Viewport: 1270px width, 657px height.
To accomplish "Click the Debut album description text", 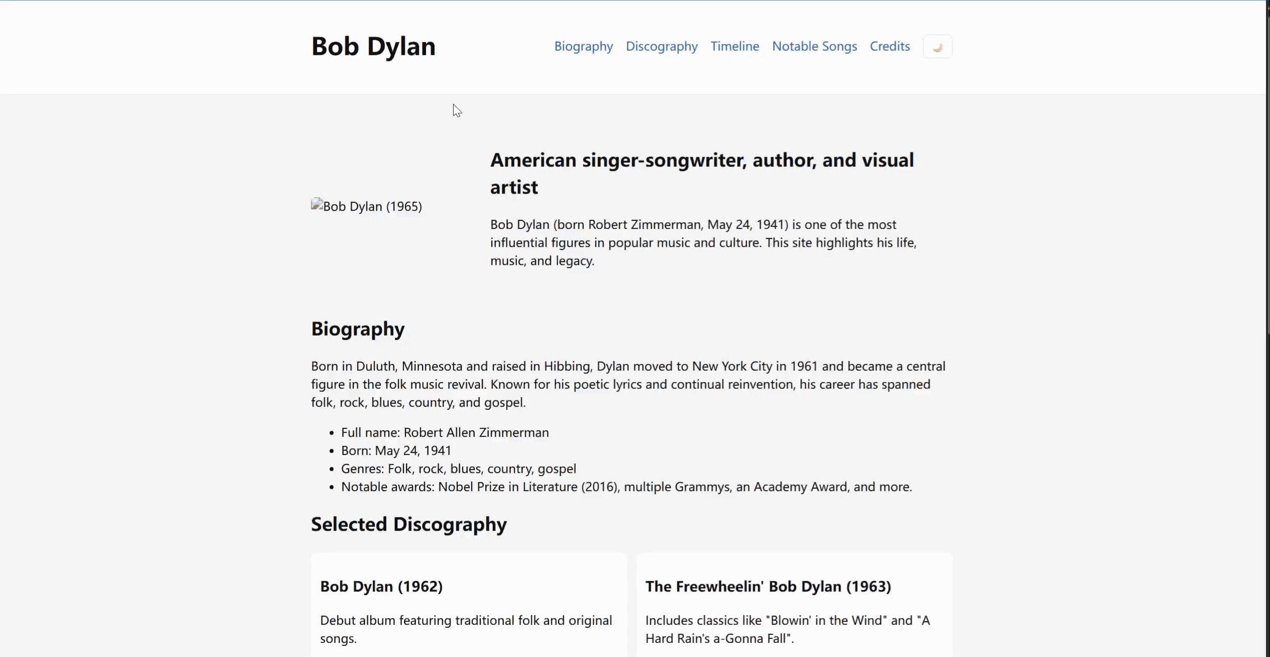I will 466,629.
